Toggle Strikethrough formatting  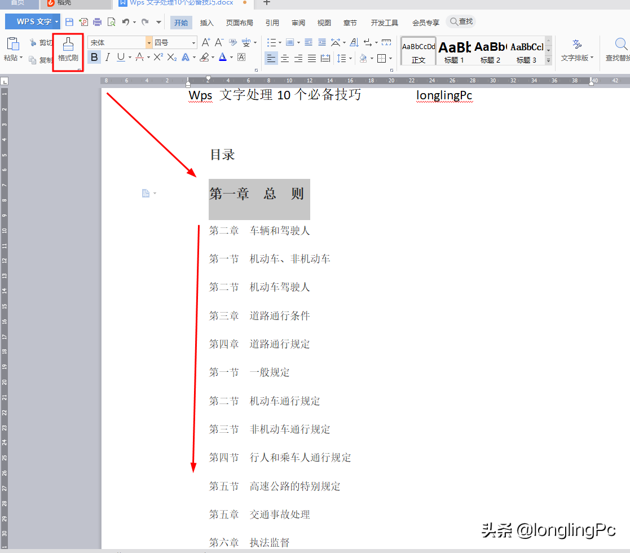[139, 58]
